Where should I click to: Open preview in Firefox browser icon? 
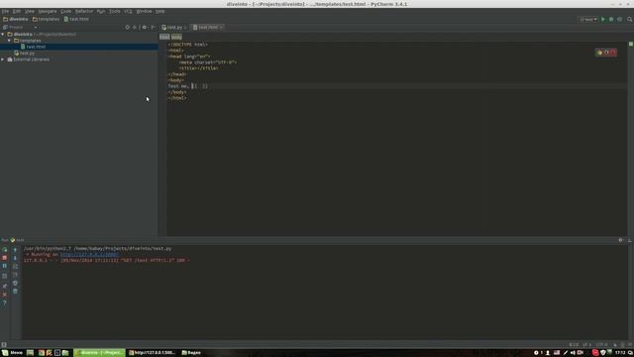(x=606, y=53)
